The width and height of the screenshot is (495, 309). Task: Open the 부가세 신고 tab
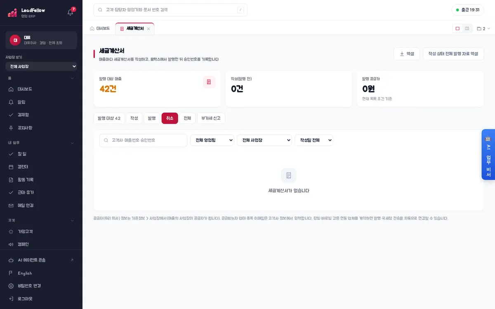click(x=211, y=118)
